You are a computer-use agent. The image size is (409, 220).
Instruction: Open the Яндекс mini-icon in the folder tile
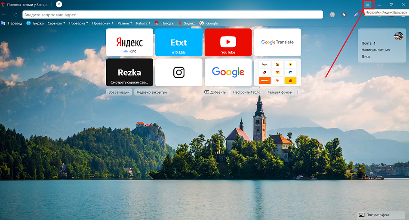point(264,64)
